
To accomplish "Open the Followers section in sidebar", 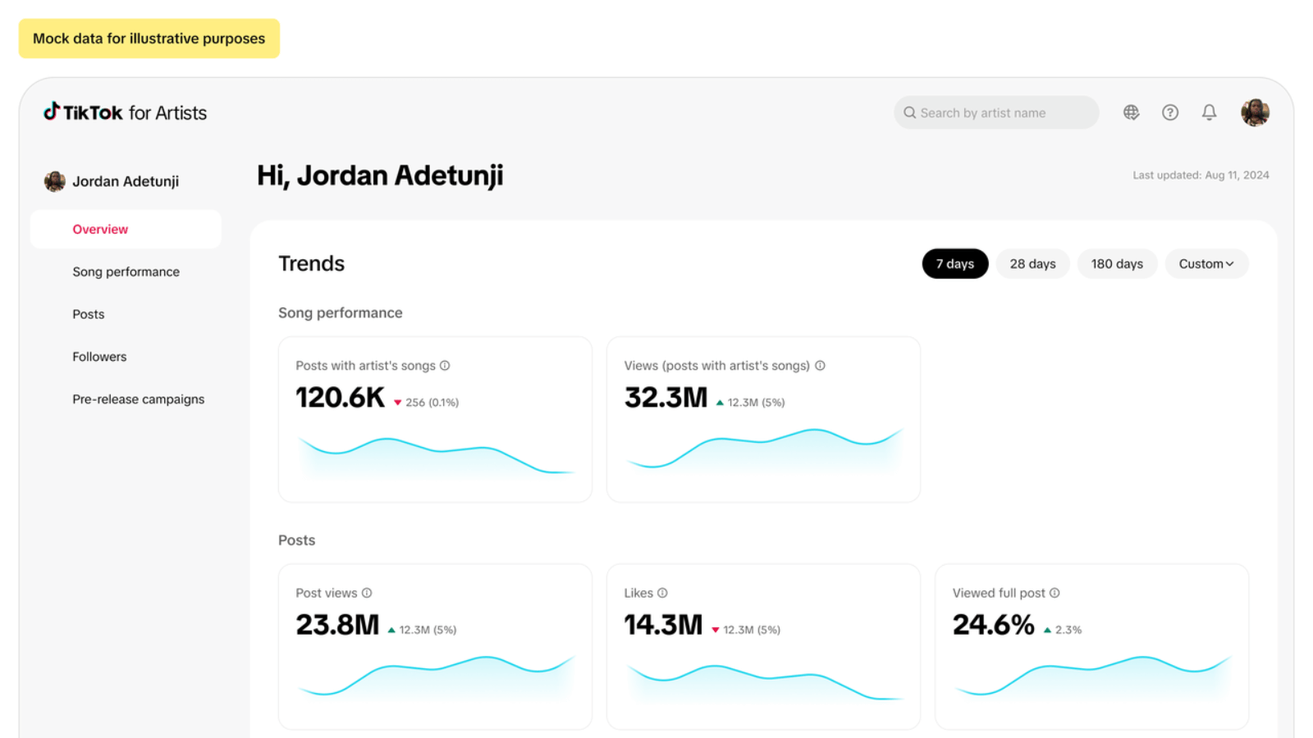I will tap(99, 357).
